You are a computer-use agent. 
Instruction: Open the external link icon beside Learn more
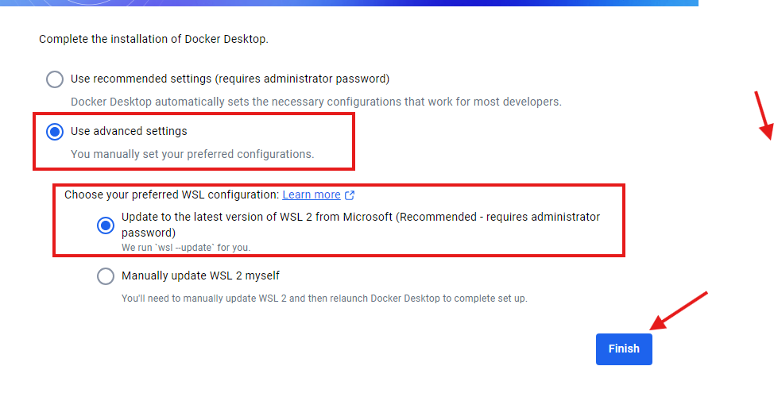(350, 195)
